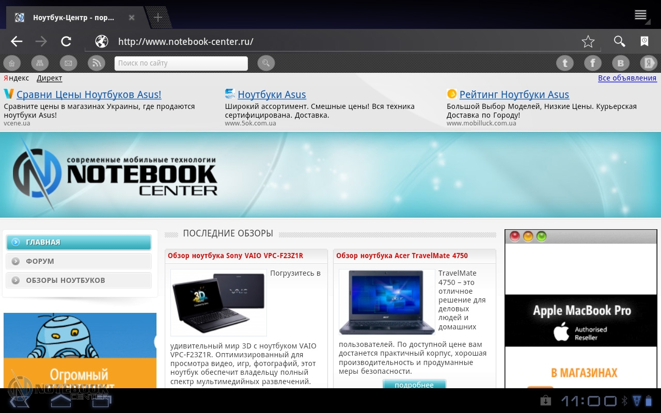
Task: Open Обзор ноутбука Acer TravelMate 4750 heading
Action: click(402, 256)
